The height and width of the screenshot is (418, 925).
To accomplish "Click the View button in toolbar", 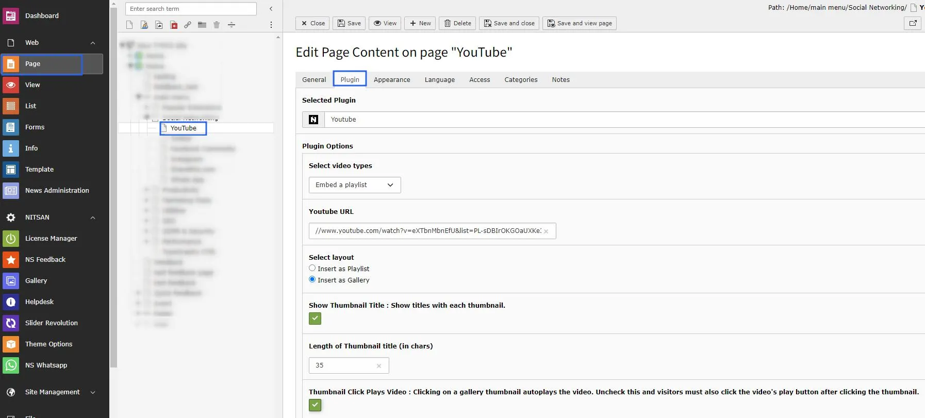I will tap(385, 23).
